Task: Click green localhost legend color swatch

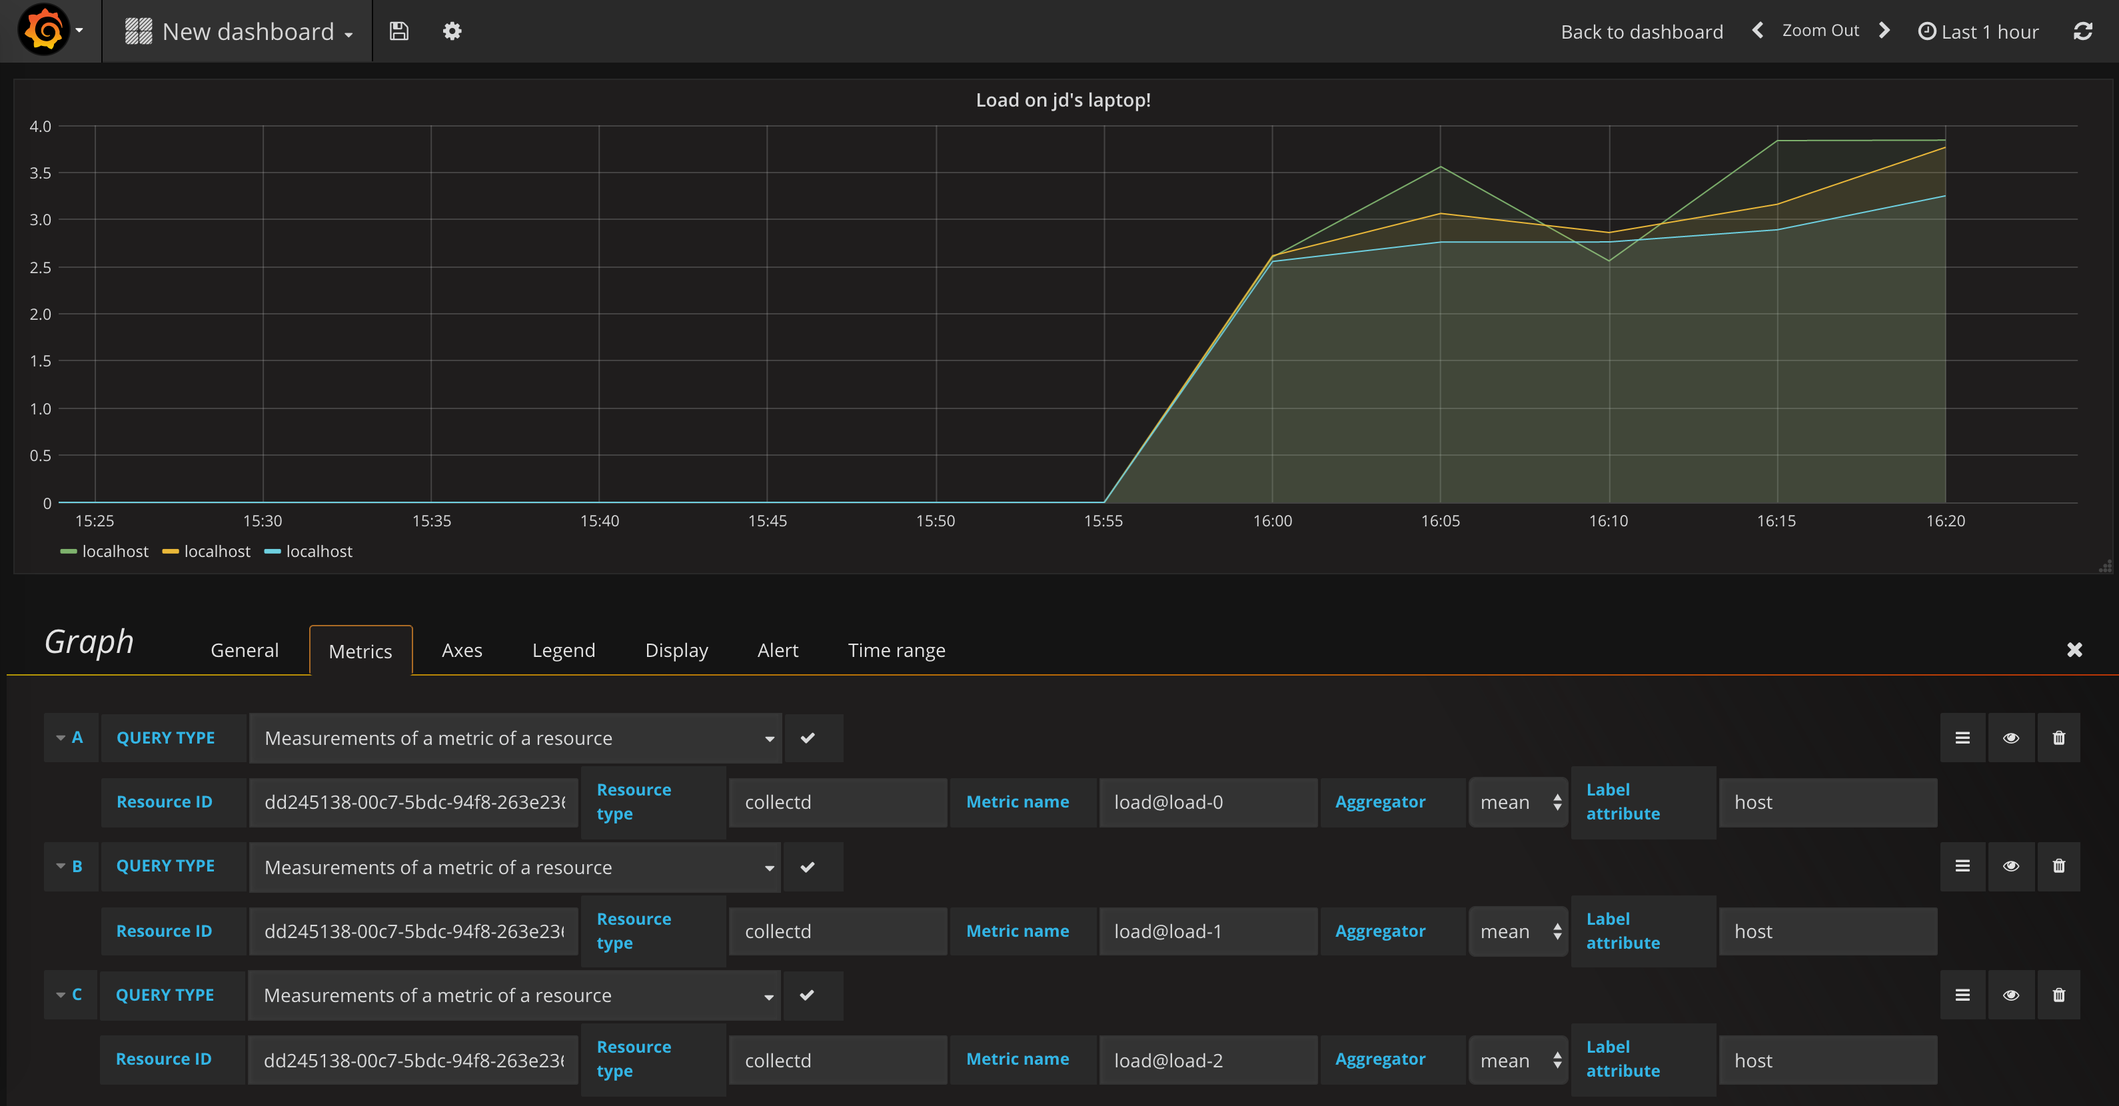Action: pos(68,552)
